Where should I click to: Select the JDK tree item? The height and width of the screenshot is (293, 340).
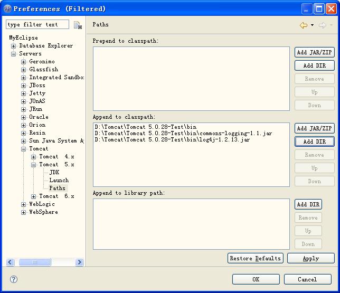pos(54,173)
